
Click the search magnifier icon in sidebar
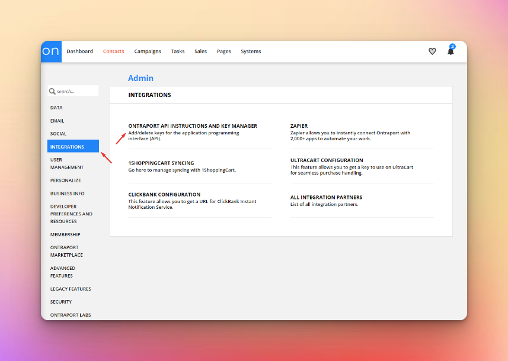[x=52, y=91]
